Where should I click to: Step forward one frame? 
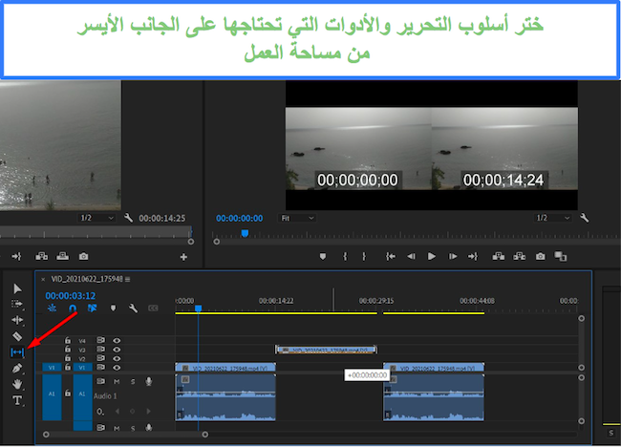(x=452, y=257)
